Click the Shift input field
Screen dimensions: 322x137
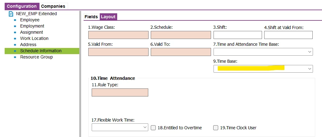pyautogui.click(x=238, y=35)
